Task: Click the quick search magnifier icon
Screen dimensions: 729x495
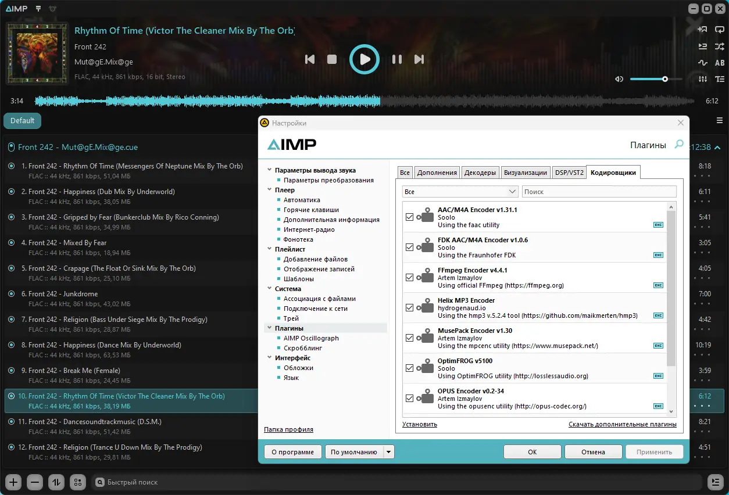Action: (100, 482)
